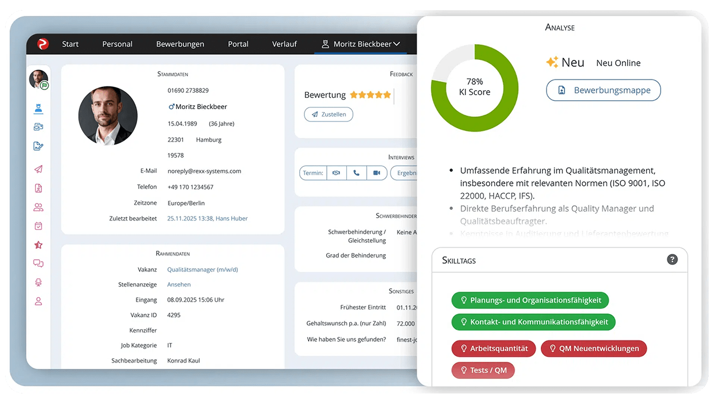Click the Zustellen button
Viewport: 716px width, 403px height.
point(328,114)
